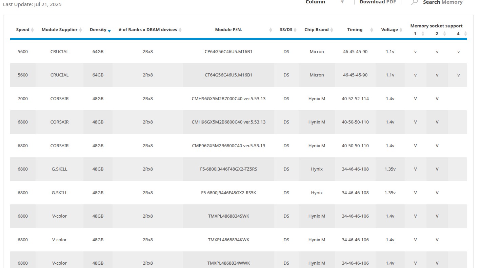
Task: Click timing 40-50-50-110 in CMP96GX5M2B6800C40 row
Action: point(355,146)
